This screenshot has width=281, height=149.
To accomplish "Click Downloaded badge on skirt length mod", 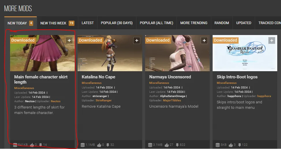I will click(23, 40).
